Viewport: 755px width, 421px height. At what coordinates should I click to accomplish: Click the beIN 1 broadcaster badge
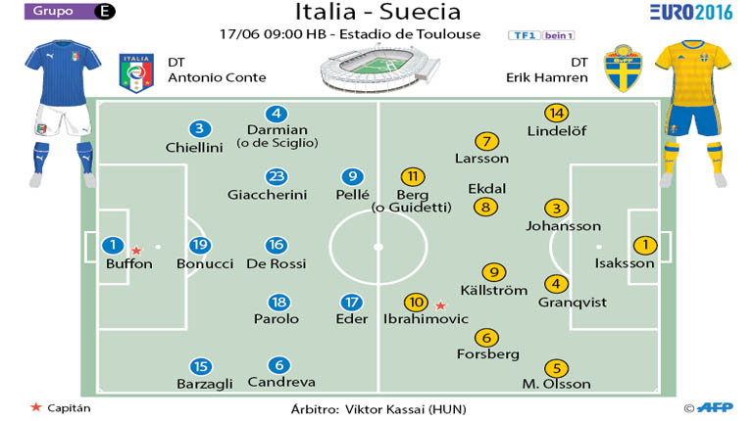[559, 35]
